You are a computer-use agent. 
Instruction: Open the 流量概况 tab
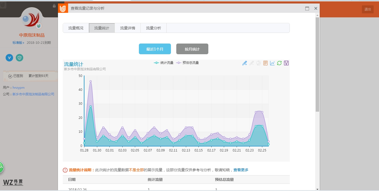pyautogui.click(x=76, y=28)
